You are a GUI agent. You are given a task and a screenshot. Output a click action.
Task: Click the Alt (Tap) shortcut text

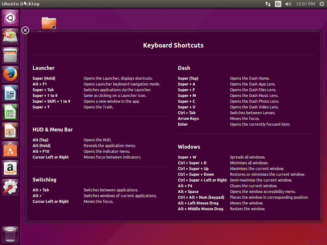coord(41,140)
